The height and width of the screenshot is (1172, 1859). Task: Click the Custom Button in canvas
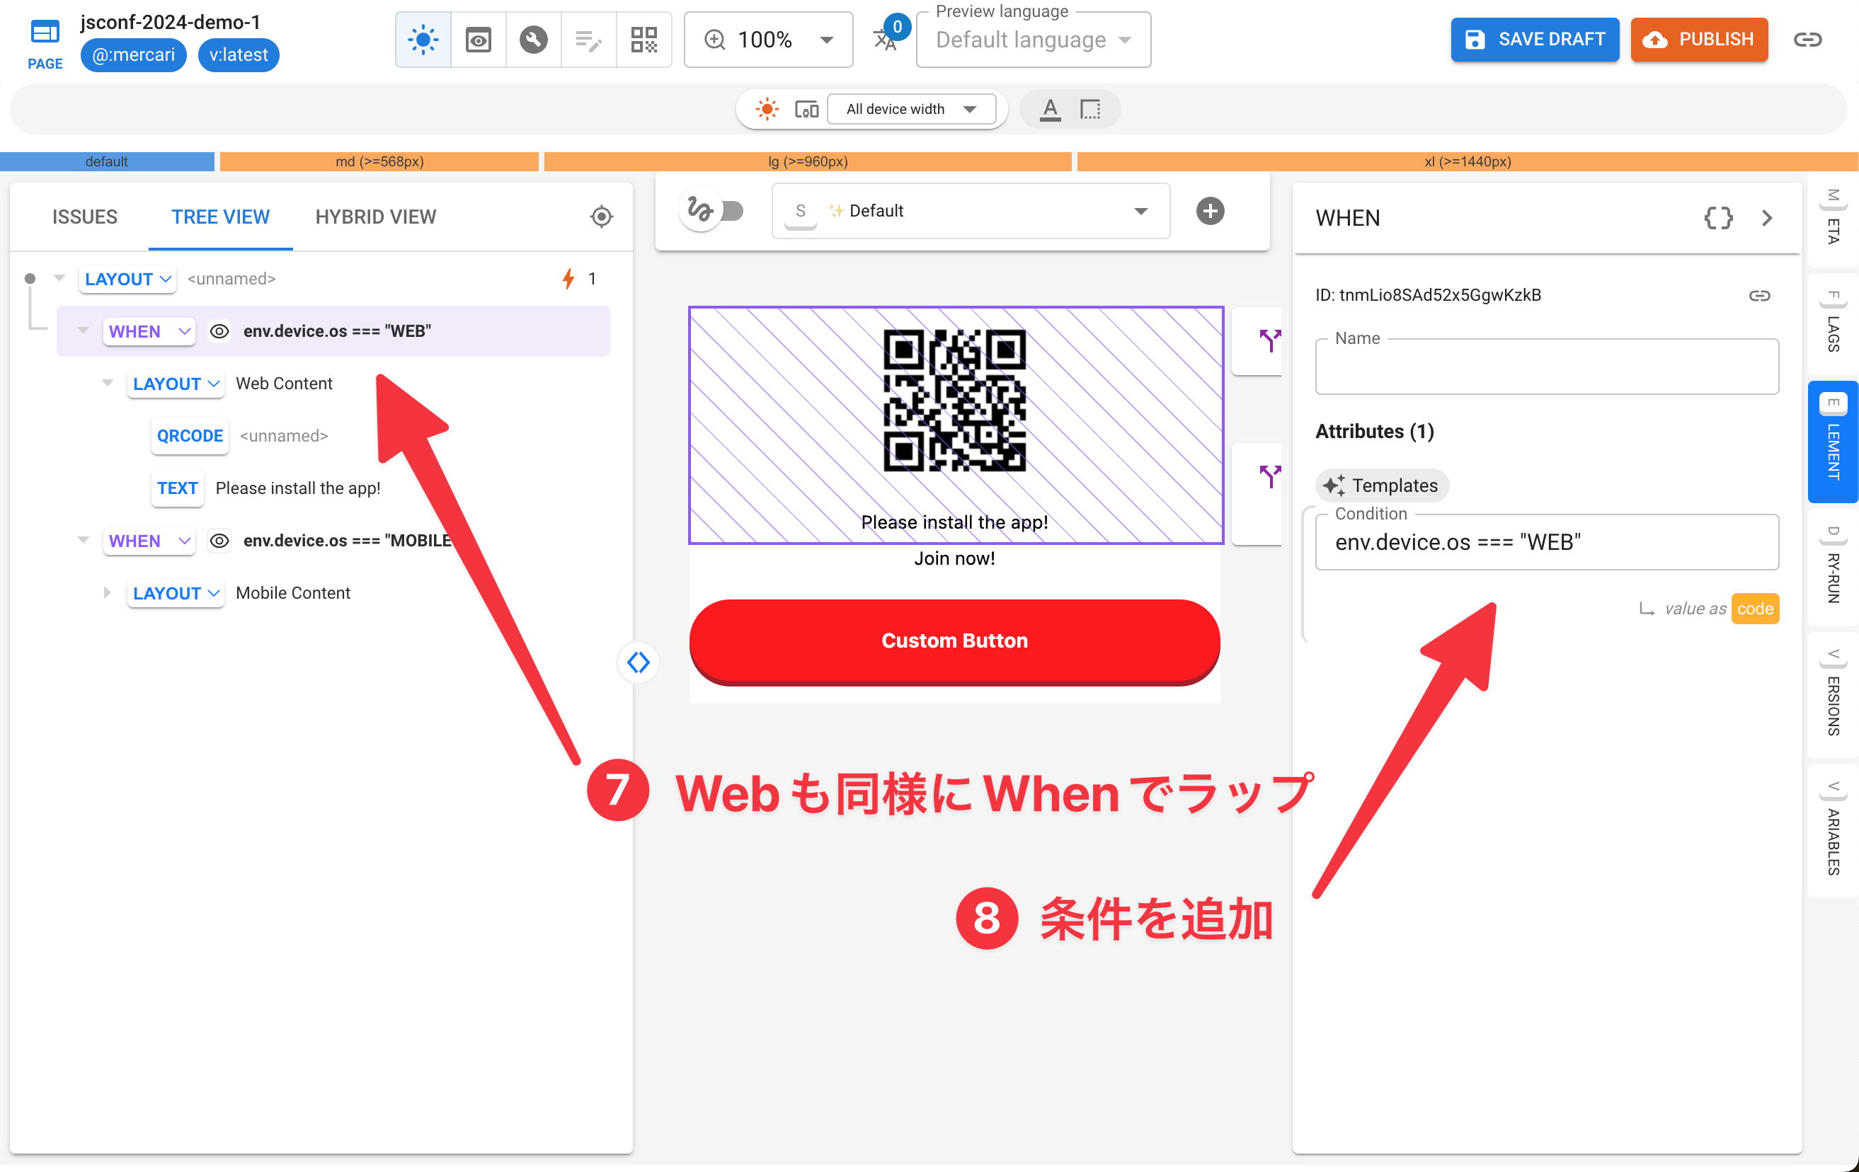coord(955,641)
